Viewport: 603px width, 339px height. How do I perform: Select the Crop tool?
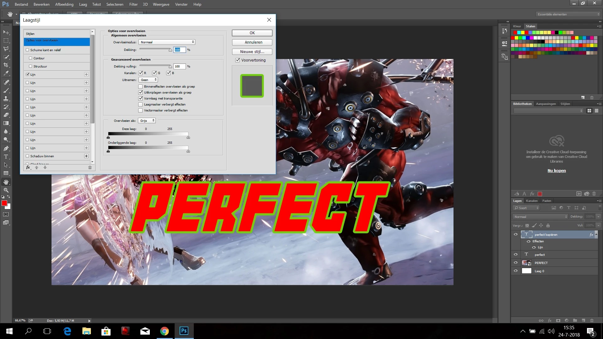point(6,65)
